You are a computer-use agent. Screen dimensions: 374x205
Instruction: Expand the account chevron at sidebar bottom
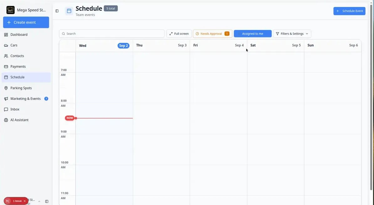(39, 202)
